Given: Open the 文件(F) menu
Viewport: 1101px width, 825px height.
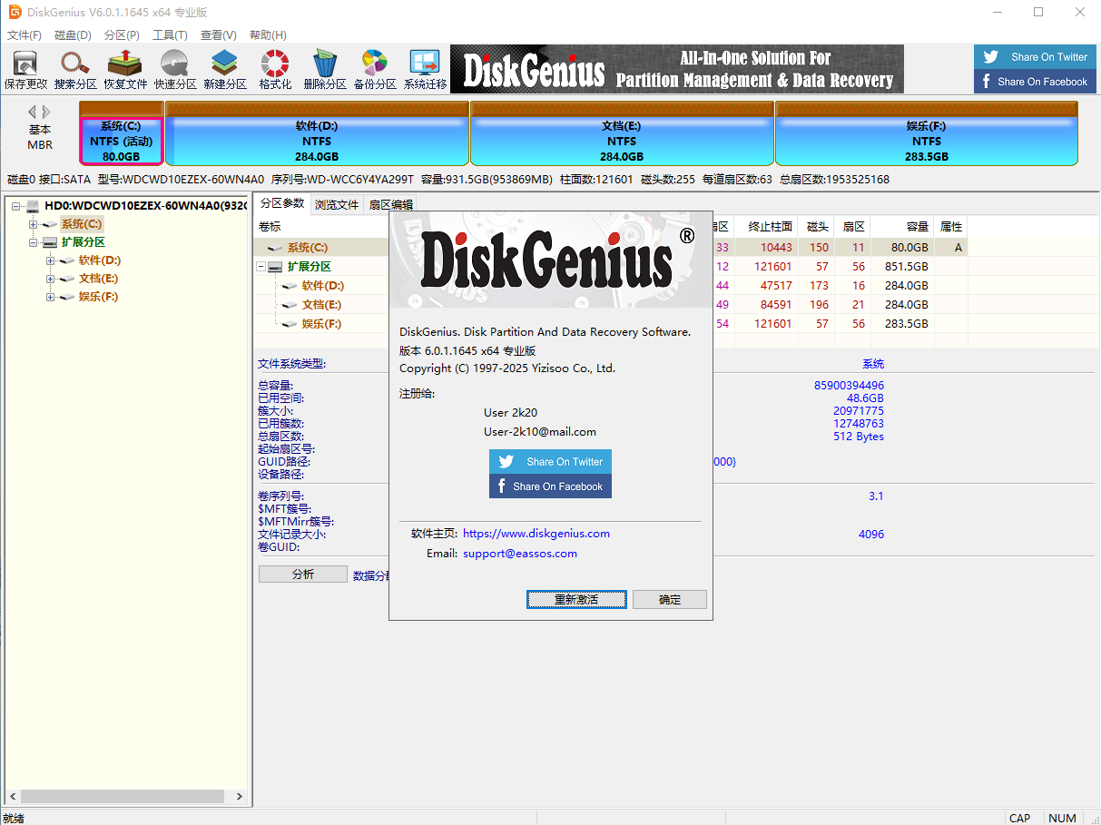Looking at the screenshot, I should [25, 34].
